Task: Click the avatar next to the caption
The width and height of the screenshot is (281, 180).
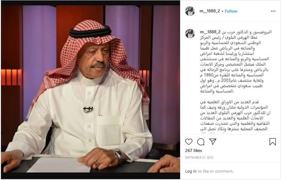Action: 190,34
